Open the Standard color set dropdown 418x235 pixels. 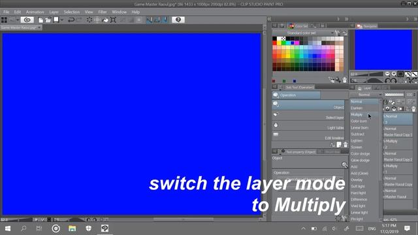point(303,33)
